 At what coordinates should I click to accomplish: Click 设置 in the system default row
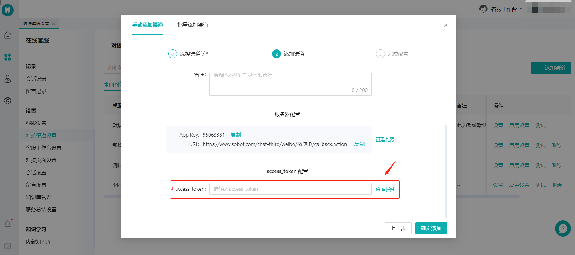[498, 125]
